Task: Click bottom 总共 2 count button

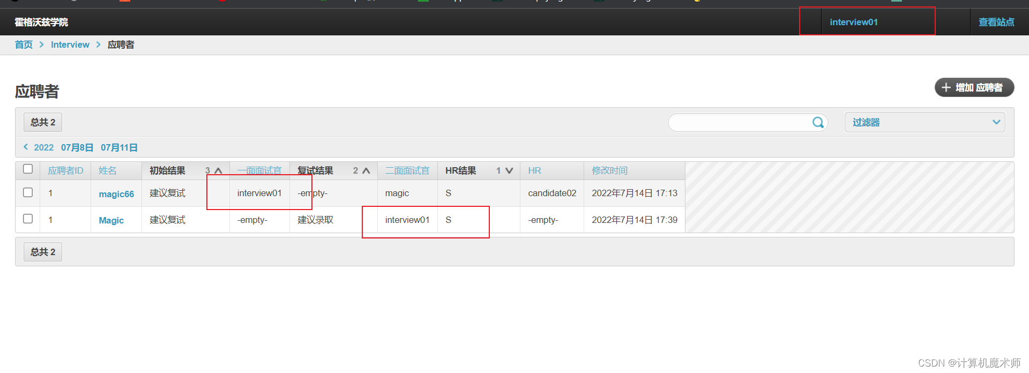Action: pyautogui.click(x=43, y=252)
